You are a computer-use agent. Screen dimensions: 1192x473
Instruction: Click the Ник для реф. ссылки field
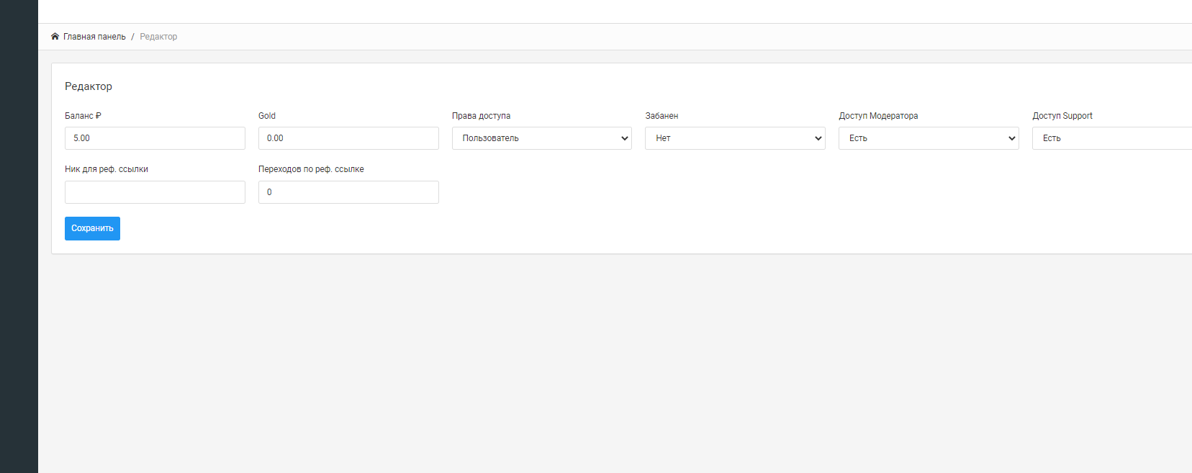(x=155, y=192)
